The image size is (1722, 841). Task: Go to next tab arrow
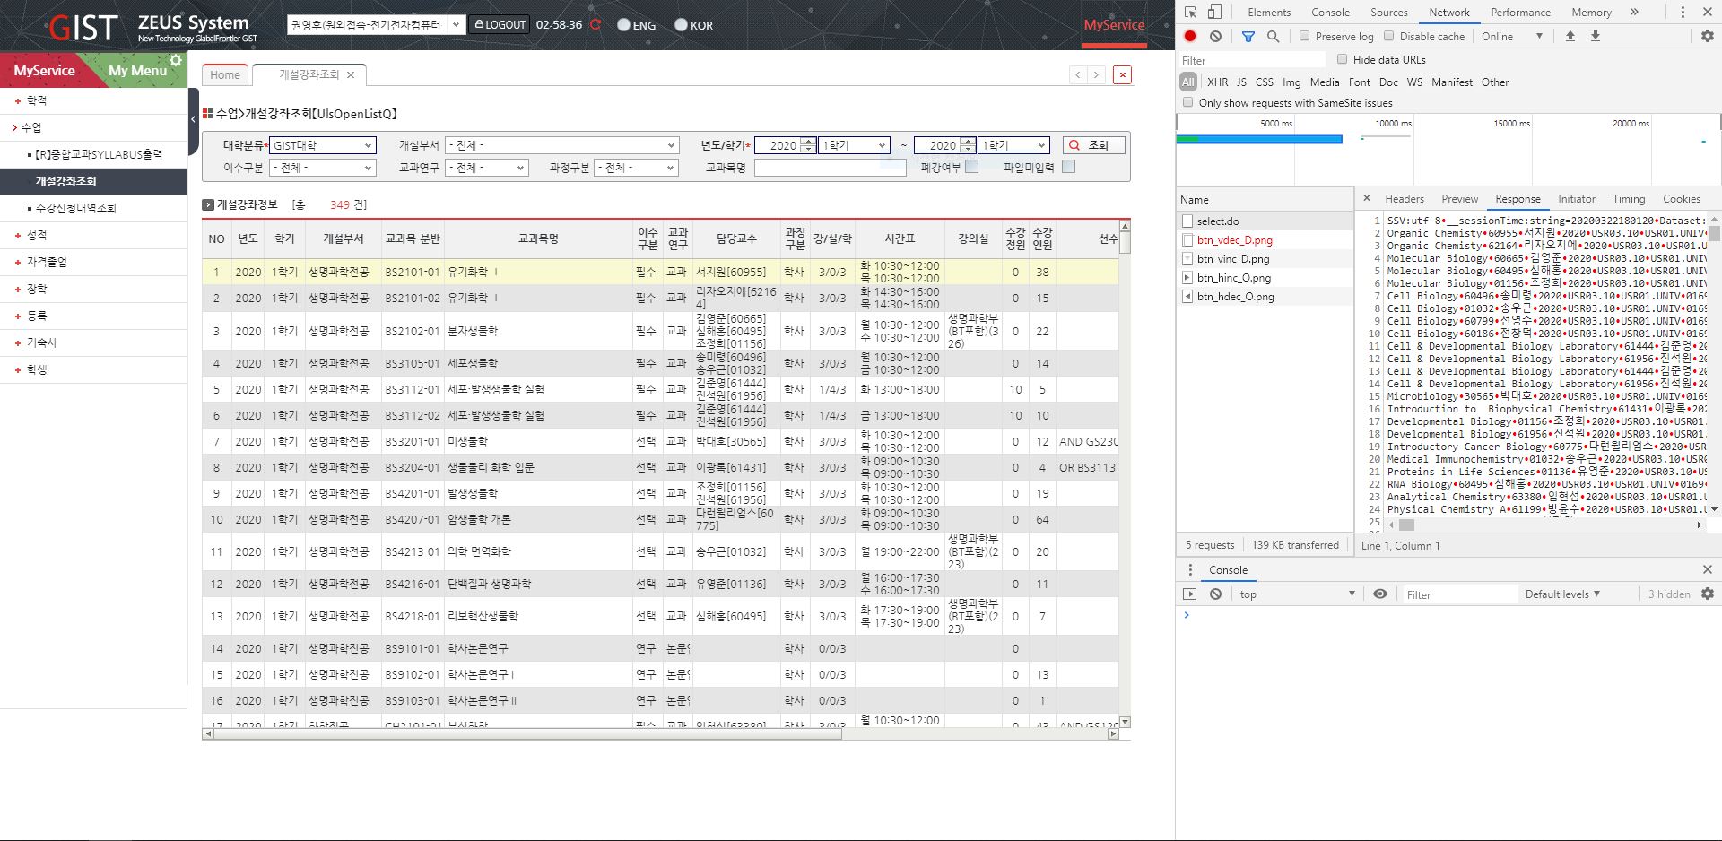click(x=1096, y=74)
